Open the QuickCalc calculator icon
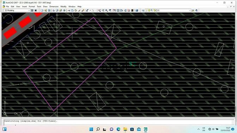 [132, 11]
